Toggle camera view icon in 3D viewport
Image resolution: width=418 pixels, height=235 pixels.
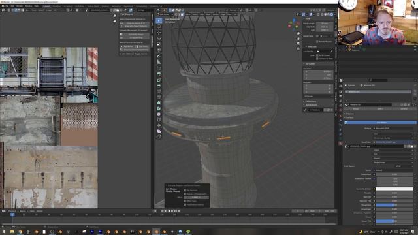click(x=298, y=44)
